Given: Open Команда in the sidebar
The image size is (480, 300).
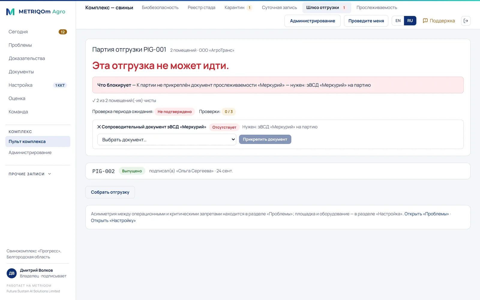Looking at the screenshot, I should point(38,112).
